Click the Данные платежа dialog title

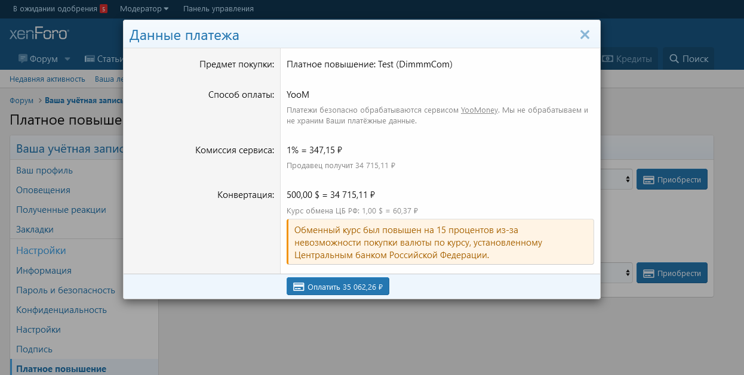[185, 35]
